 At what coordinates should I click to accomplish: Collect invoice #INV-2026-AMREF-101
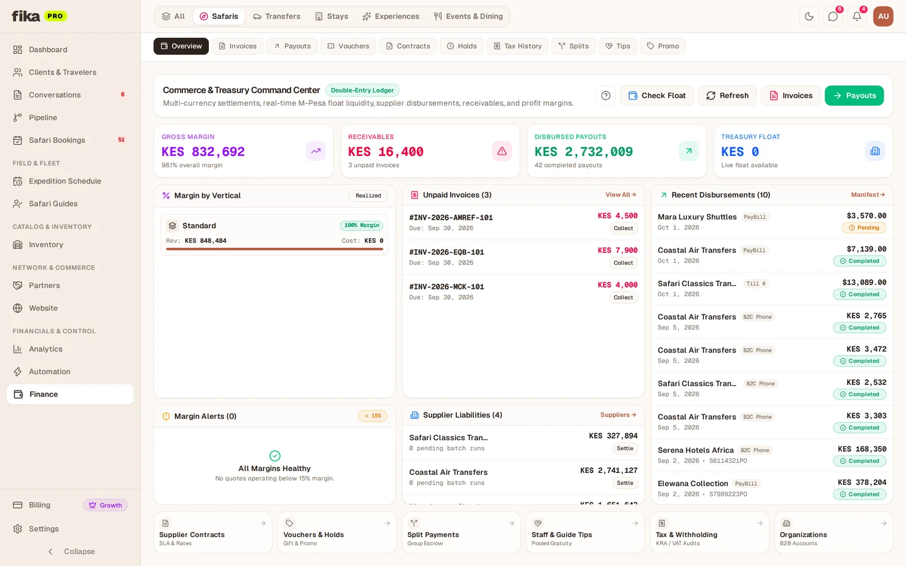coord(624,228)
